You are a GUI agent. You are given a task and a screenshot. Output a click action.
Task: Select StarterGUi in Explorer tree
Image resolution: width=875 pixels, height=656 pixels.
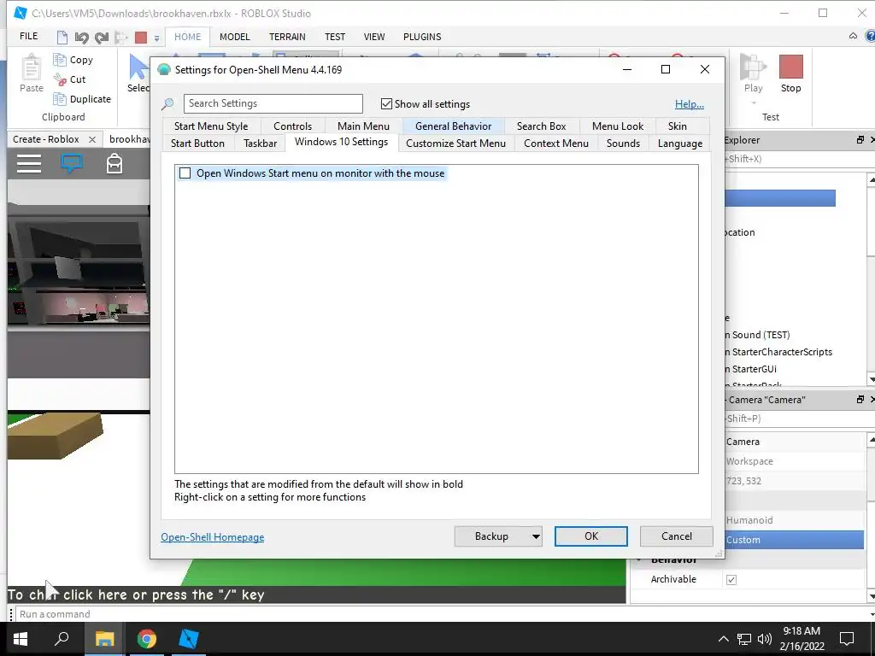click(754, 369)
